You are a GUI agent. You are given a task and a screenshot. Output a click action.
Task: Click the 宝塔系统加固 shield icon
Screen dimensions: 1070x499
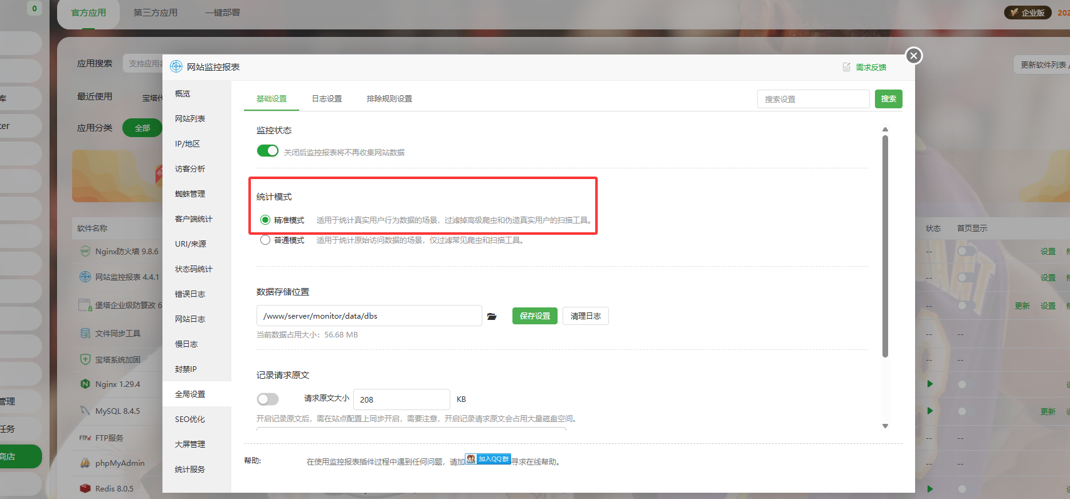85,359
